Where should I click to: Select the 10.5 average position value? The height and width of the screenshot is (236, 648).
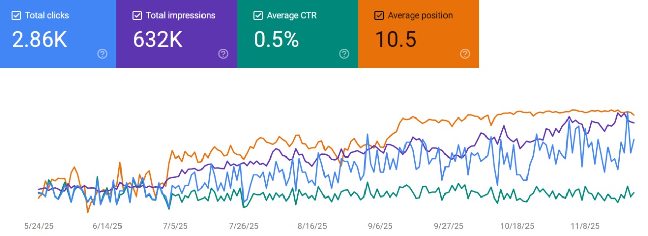(x=396, y=40)
